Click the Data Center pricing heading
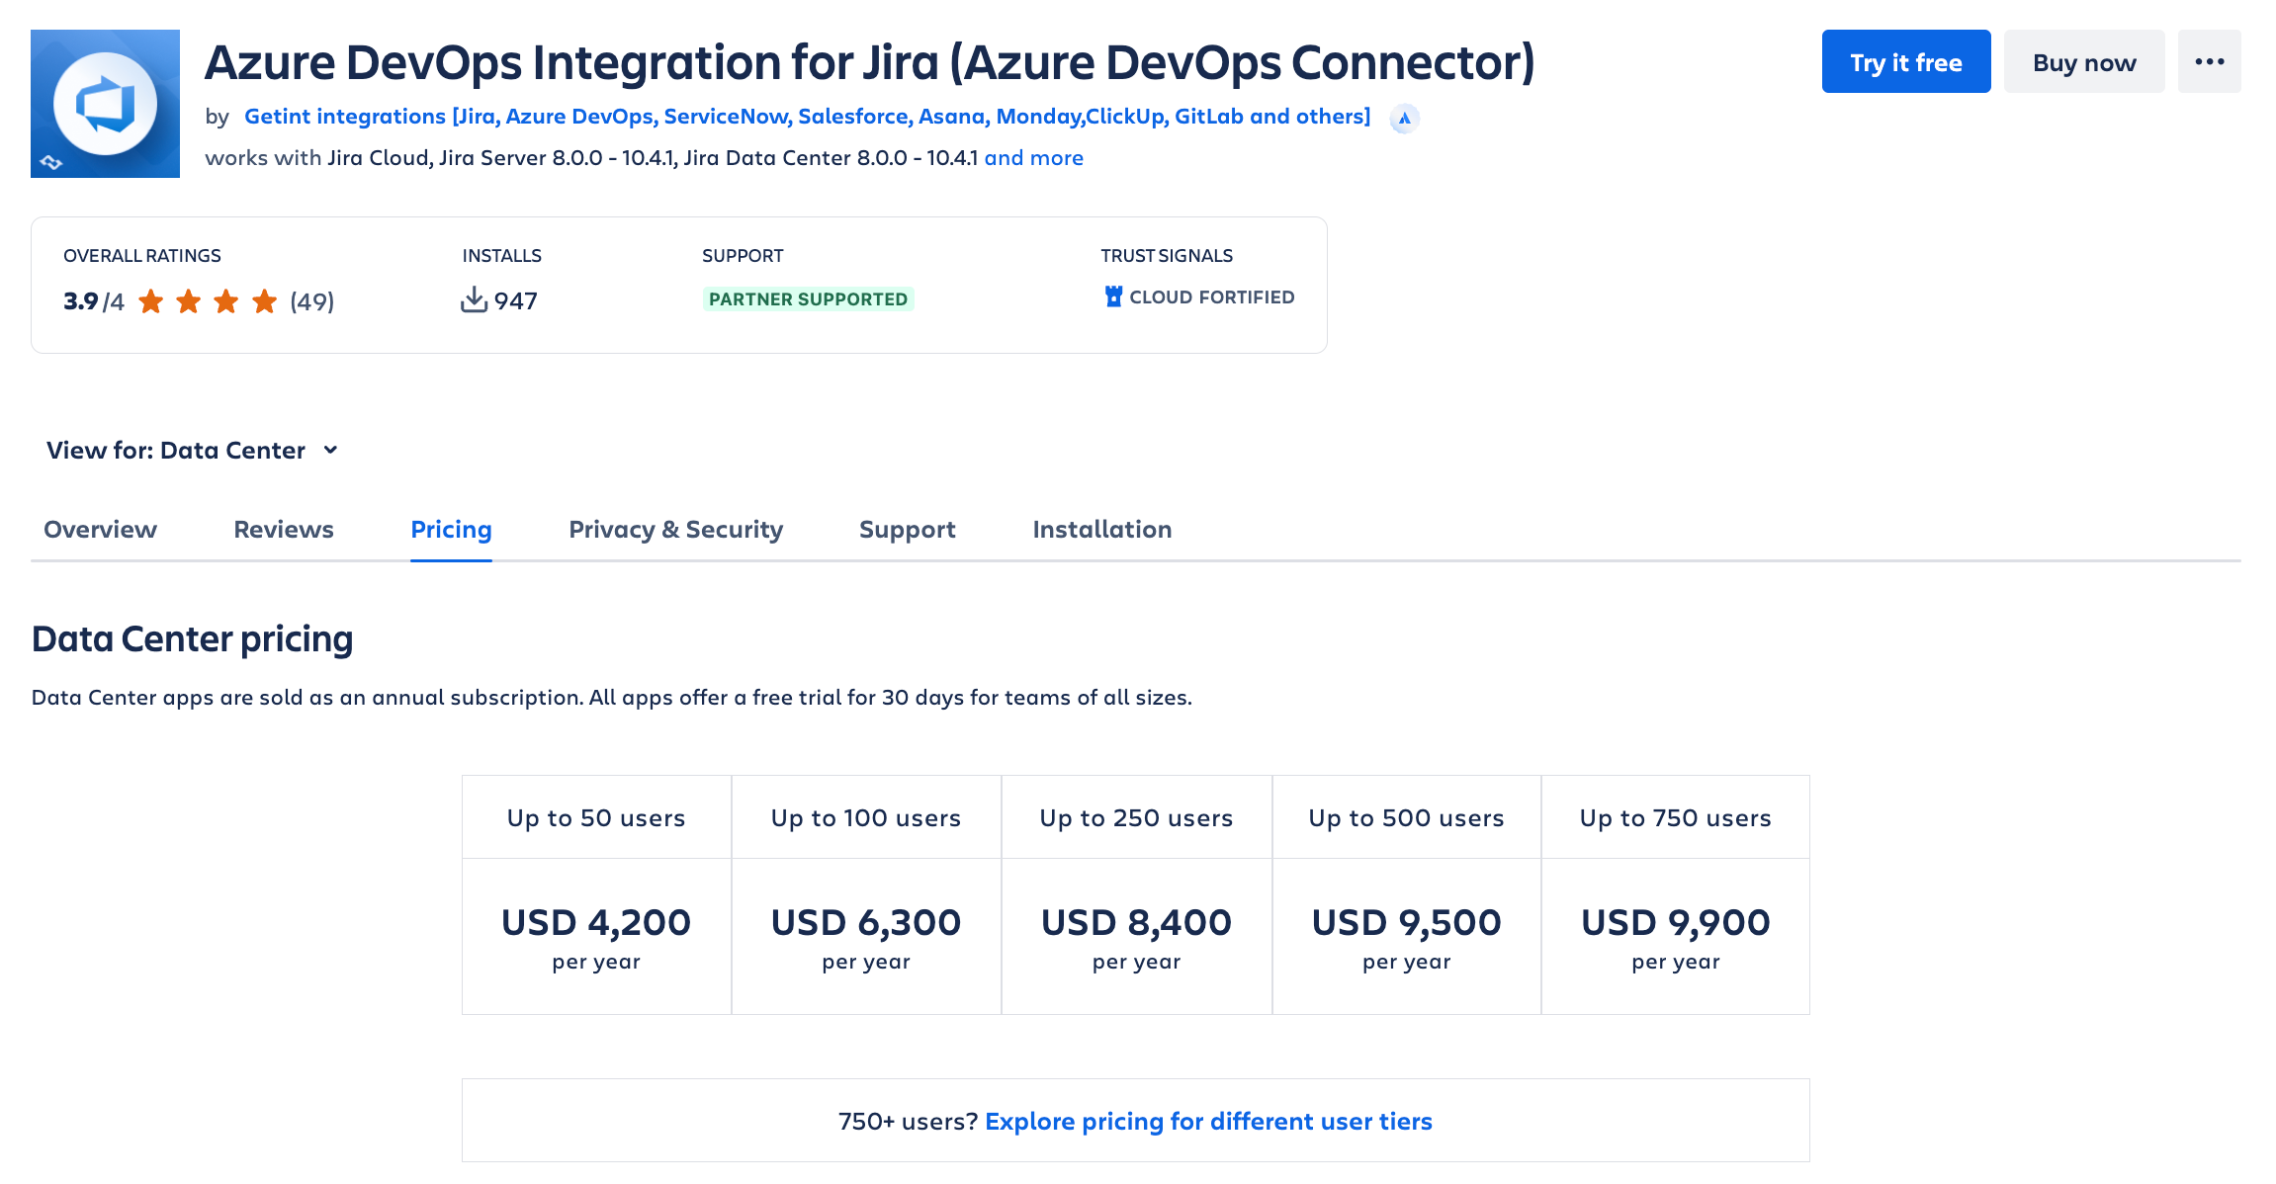Image resolution: width=2276 pixels, height=1184 pixels. [192, 639]
